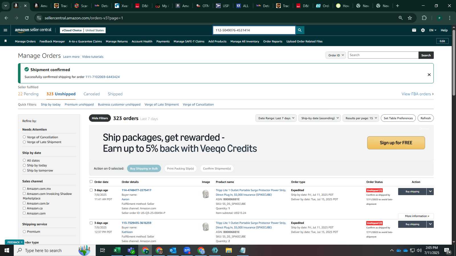Select the Ship by tomorrow radio button
This screenshot has height=256, width=456.
24,170
